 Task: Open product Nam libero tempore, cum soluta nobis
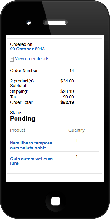point(32,145)
